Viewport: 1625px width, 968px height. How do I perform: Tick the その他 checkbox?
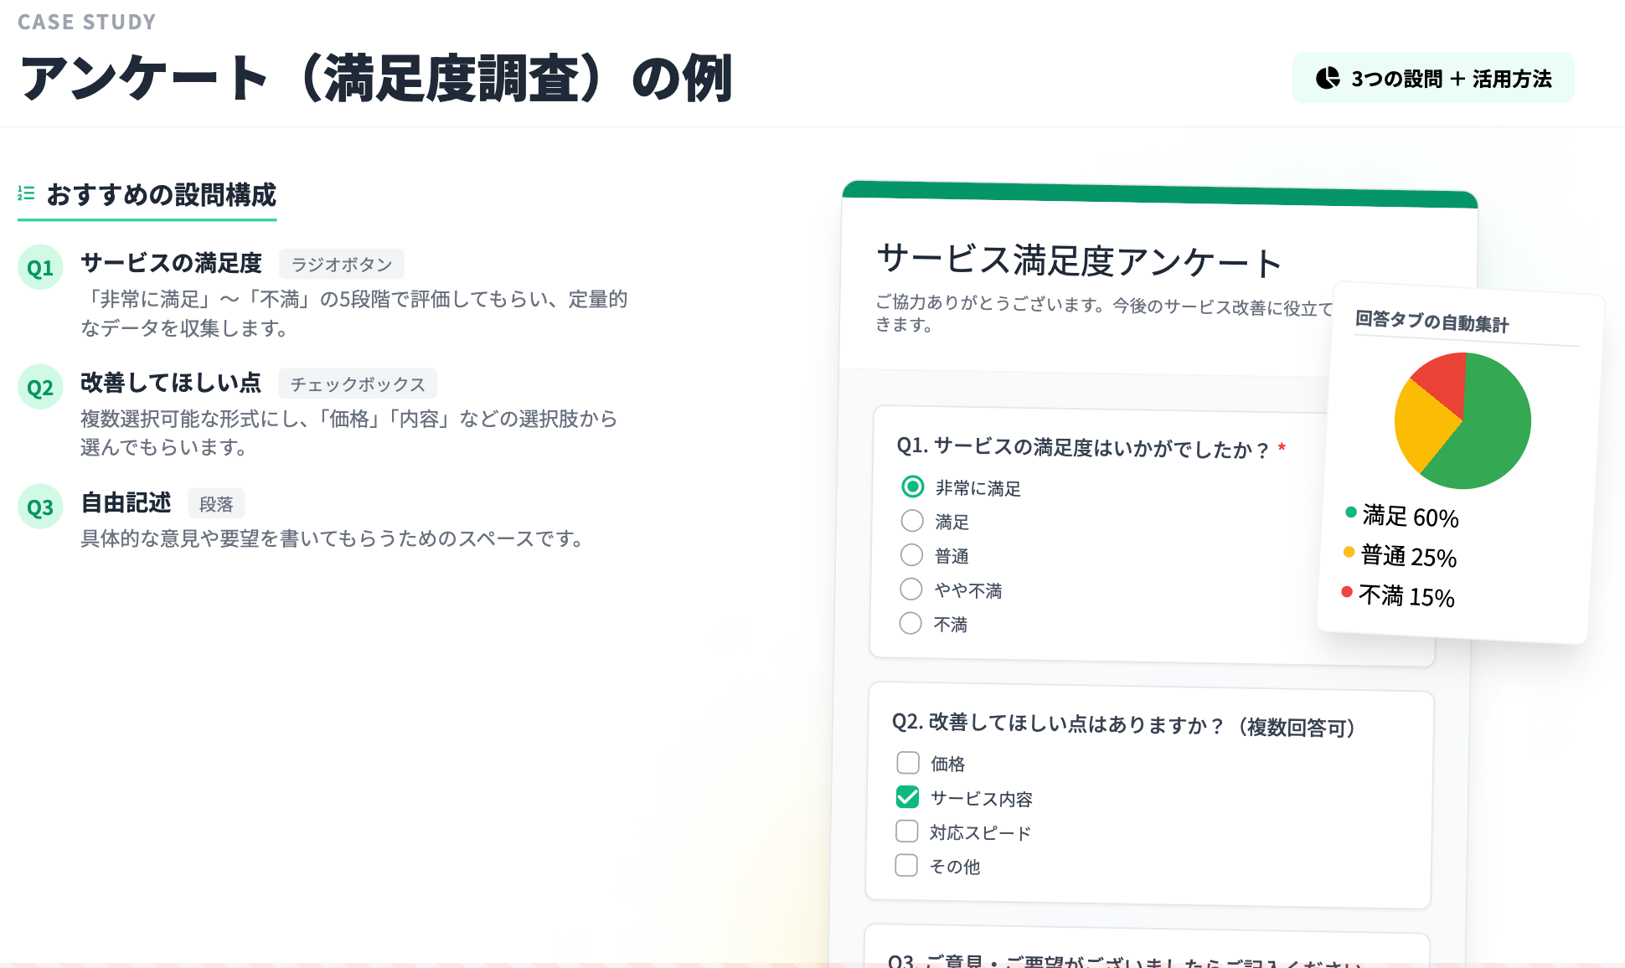pos(906,865)
